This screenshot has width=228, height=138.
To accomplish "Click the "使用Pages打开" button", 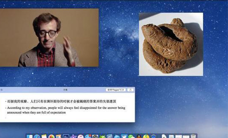I will (116, 90).
